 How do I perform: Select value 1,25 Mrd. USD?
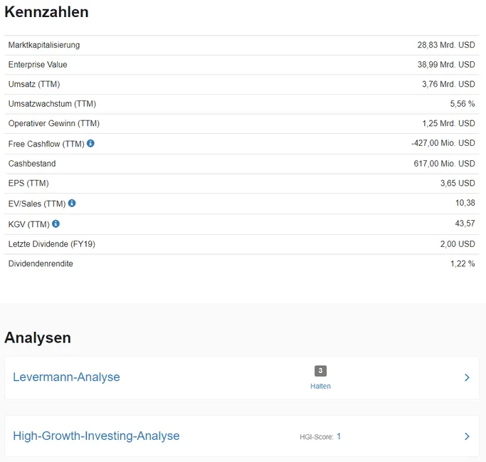click(x=448, y=123)
